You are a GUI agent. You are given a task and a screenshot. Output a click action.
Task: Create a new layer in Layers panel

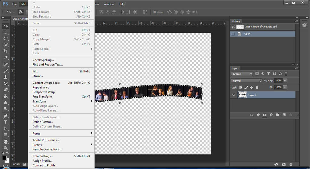pyautogui.click(x=284, y=115)
